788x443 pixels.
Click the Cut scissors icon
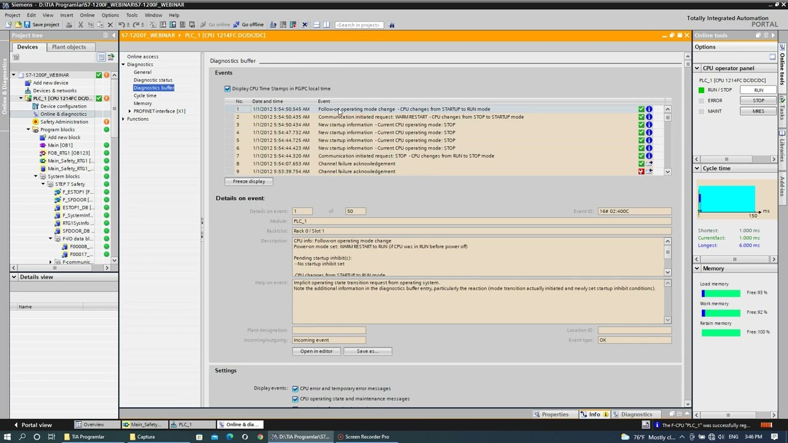coord(81,25)
